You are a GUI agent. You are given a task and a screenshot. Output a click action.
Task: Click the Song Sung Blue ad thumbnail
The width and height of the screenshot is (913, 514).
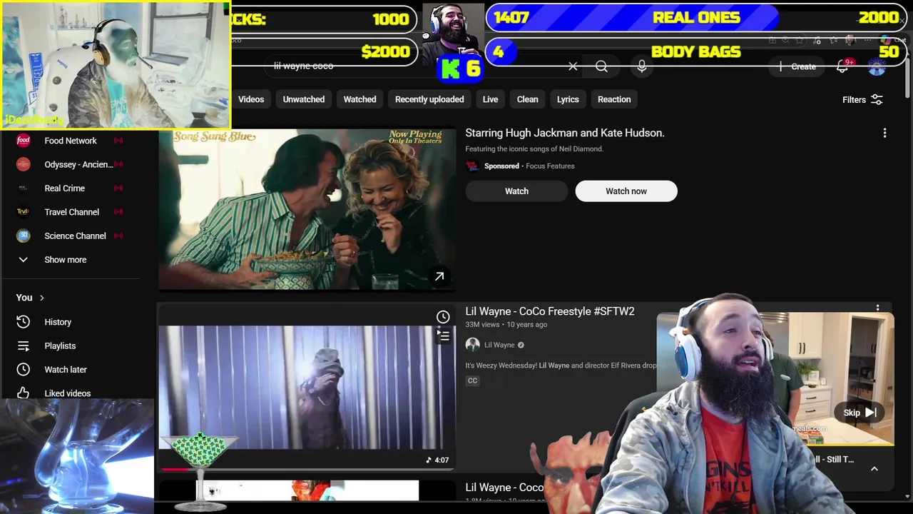(307, 209)
